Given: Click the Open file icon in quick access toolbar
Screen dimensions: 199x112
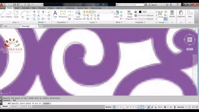Looking at the screenshot, I should click(x=11, y=5).
